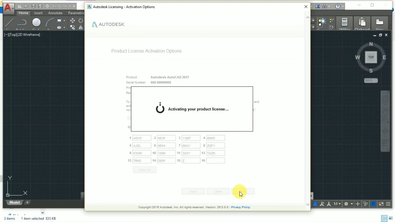Viewport: 395px width, 222px height.
Task: Open the Customize Quick Access Toolbar dropdown
Action: (x=74, y=6)
